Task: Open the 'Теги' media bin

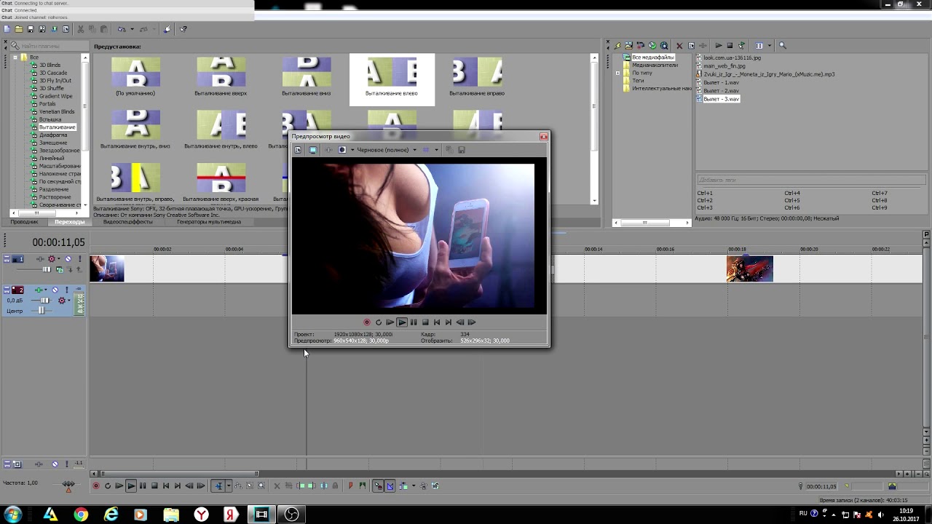Action: (638, 81)
